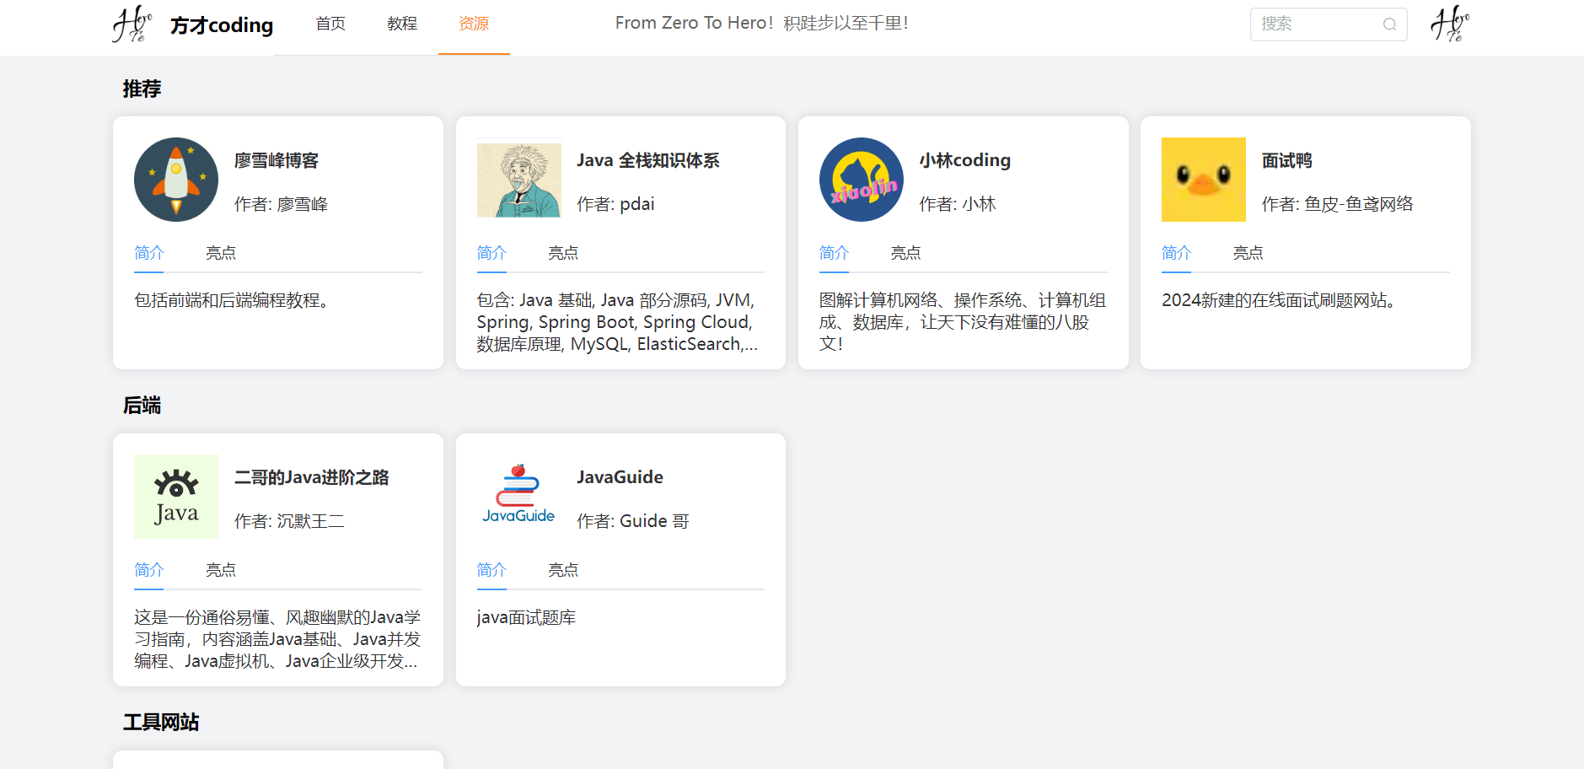
Task: Click the From Zero To Hero slogan
Action: (762, 24)
